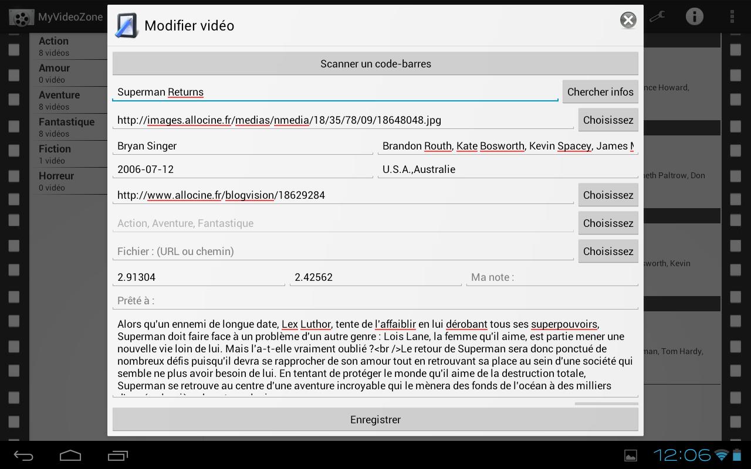This screenshot has height=469, width=751.
Task: Edit the Bryan Singer director field
Action: [243, 145]
